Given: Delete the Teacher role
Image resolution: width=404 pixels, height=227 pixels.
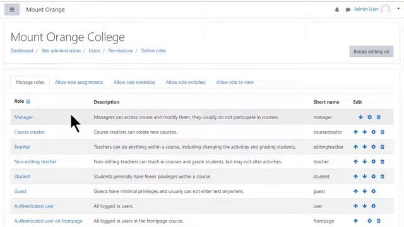Looking at the screenshot, I should (383, 147).
